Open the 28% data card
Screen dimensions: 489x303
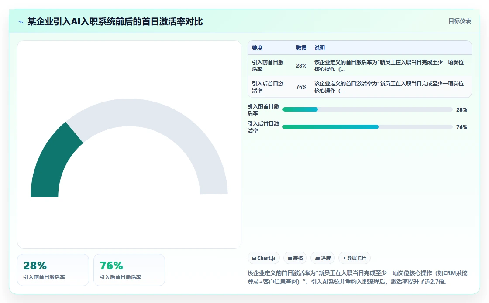point(53,270)
